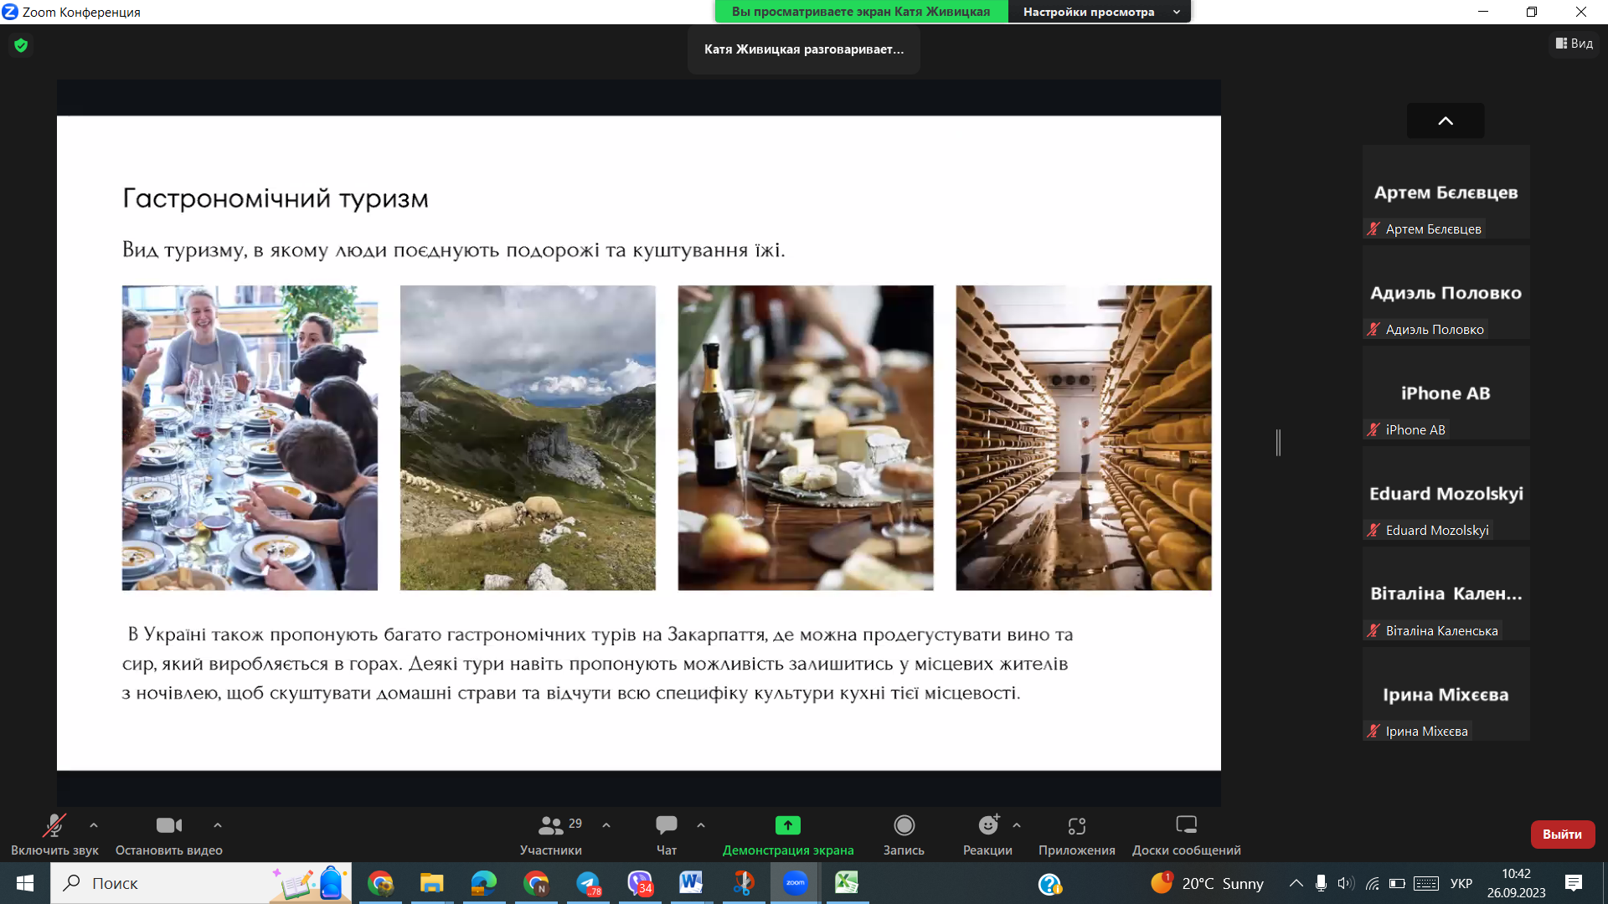The image size is (1608, 904).
Task: Open the Participants panel icon
Action: click(x=550, y=826)
